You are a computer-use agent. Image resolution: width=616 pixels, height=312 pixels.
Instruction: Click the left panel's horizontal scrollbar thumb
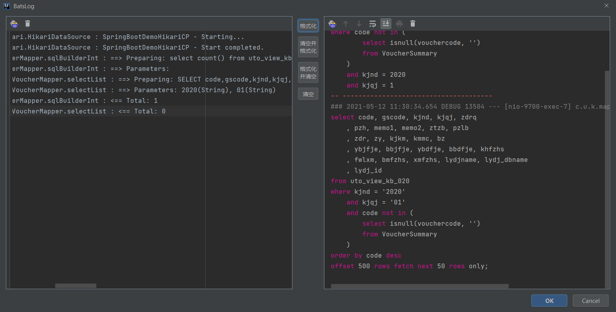(x=75, y=285)
